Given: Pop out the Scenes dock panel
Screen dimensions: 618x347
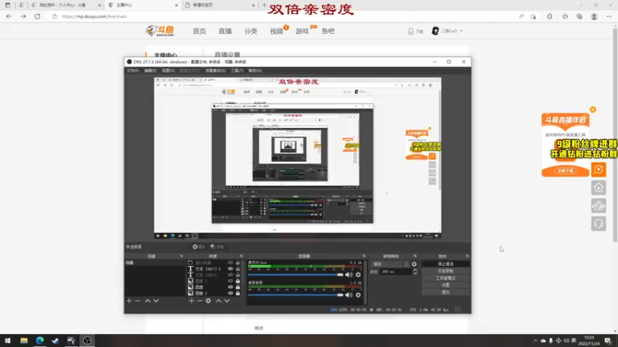Looking at the screenshot, I should [x=182, y=256].
